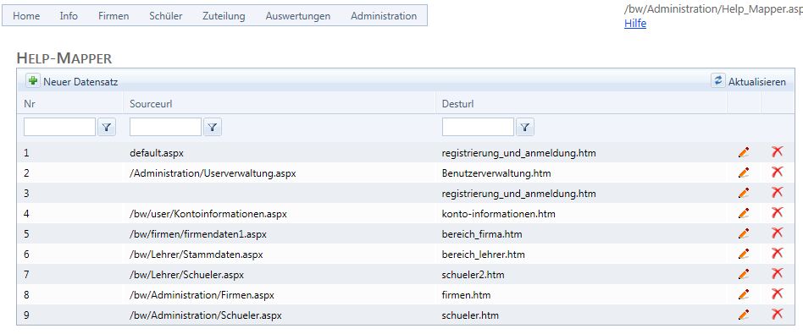
Task: Select the schueler2.htm cell
Action: [473, 275]
